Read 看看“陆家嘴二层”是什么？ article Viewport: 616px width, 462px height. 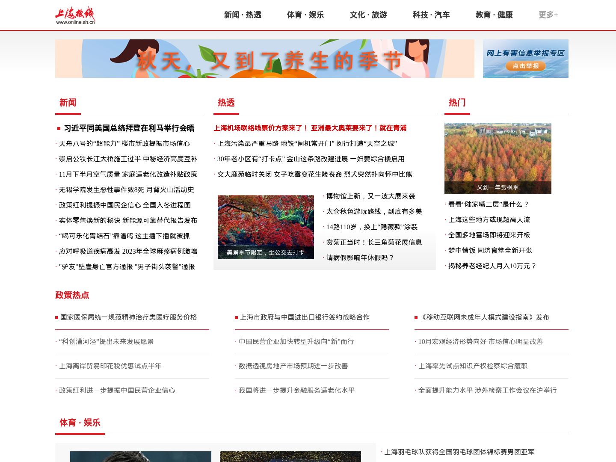point(489,204)
